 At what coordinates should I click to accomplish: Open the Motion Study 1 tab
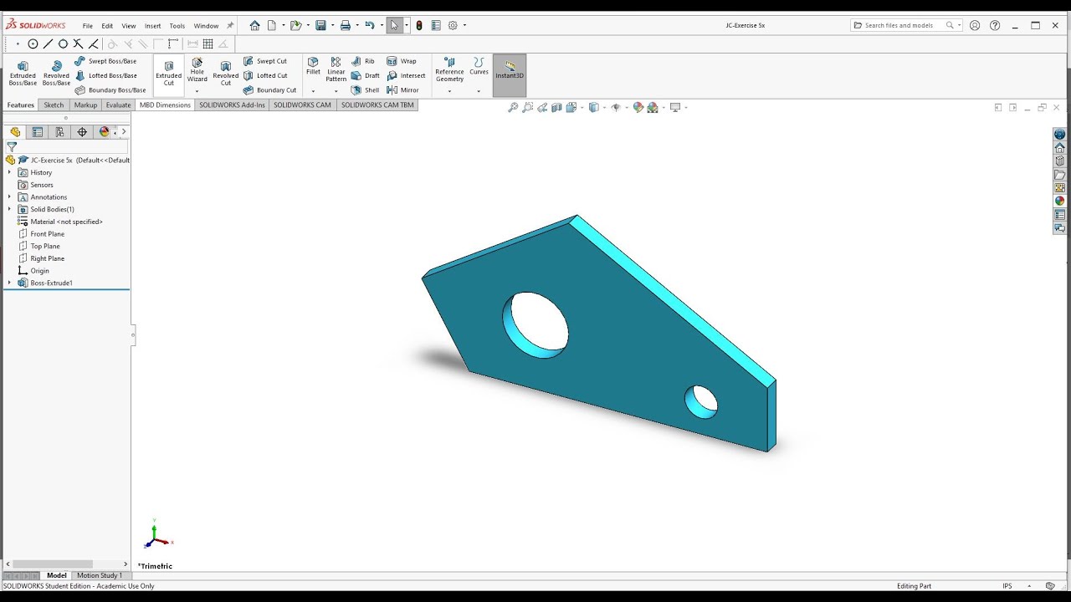click(x=100, y=575)
